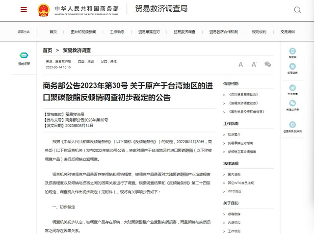314x234 pixels.
Task: Click the 发文日期 2023年08月14日 line
Action: (68, 126)
